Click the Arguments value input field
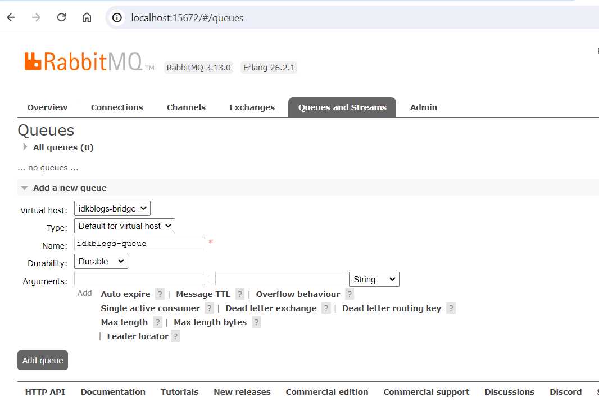The height and width of the screenshot is (414, 599). pos(280,278)
